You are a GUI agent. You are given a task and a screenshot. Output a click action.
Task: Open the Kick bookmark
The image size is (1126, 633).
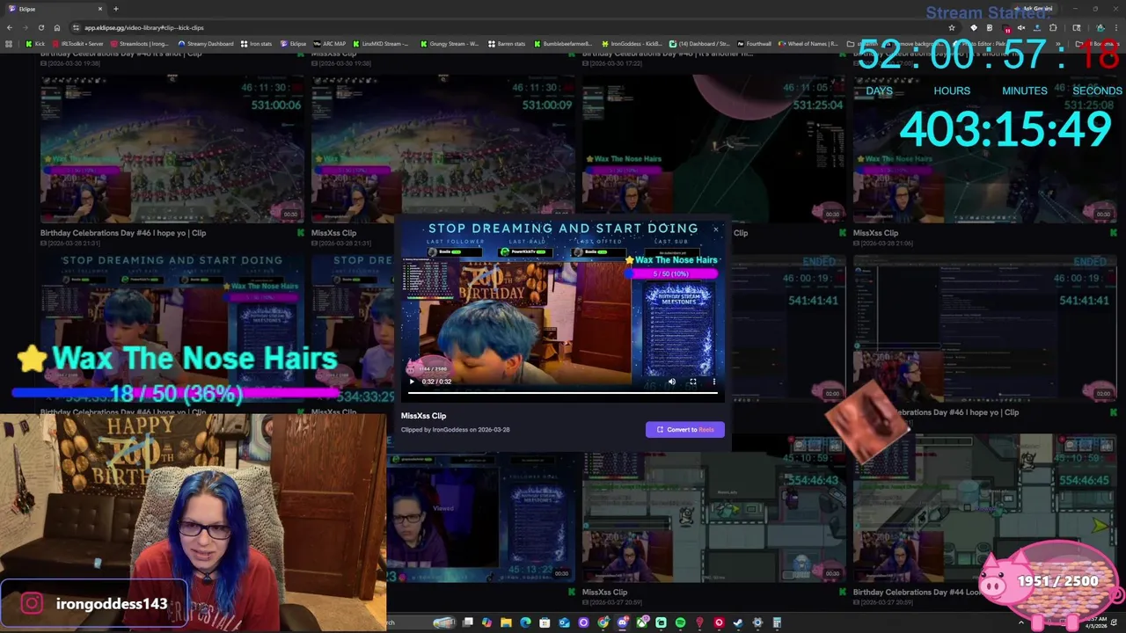[35, 44]
